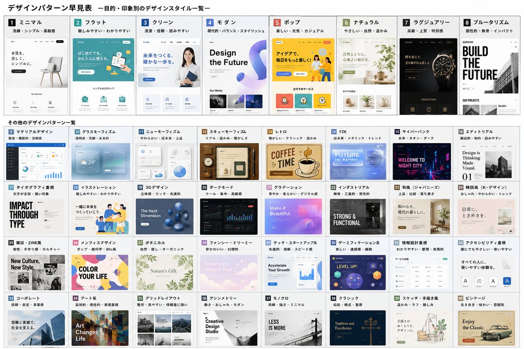Click the blue accessibility icon in card 32

507,281
